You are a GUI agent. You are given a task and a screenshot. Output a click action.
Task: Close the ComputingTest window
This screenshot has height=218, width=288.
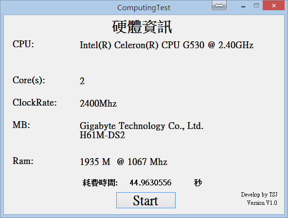point(274,5)
